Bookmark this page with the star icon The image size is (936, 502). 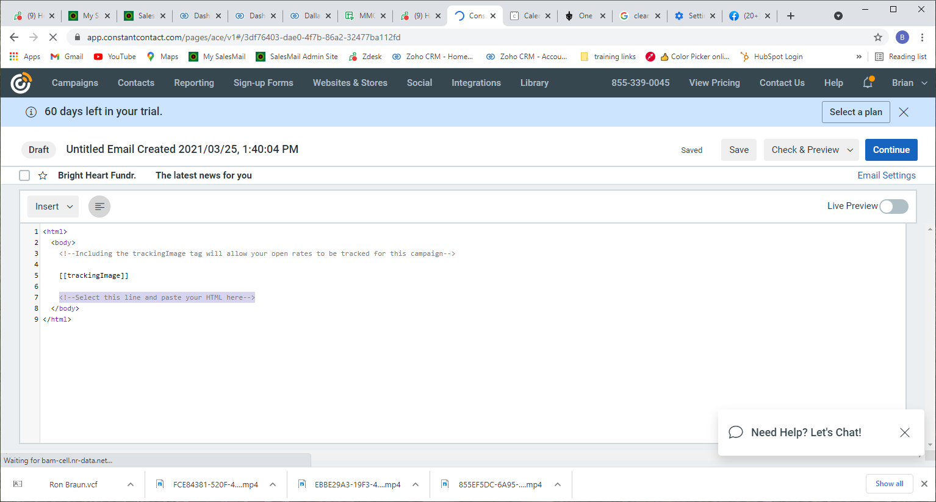coord(877,37)
